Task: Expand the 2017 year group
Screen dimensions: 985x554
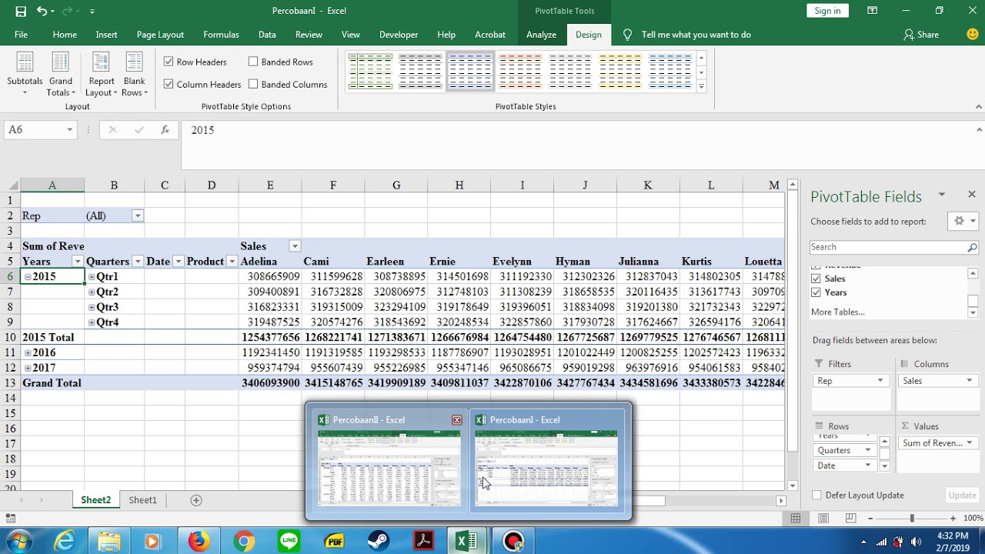Action: tap(28, 369)
